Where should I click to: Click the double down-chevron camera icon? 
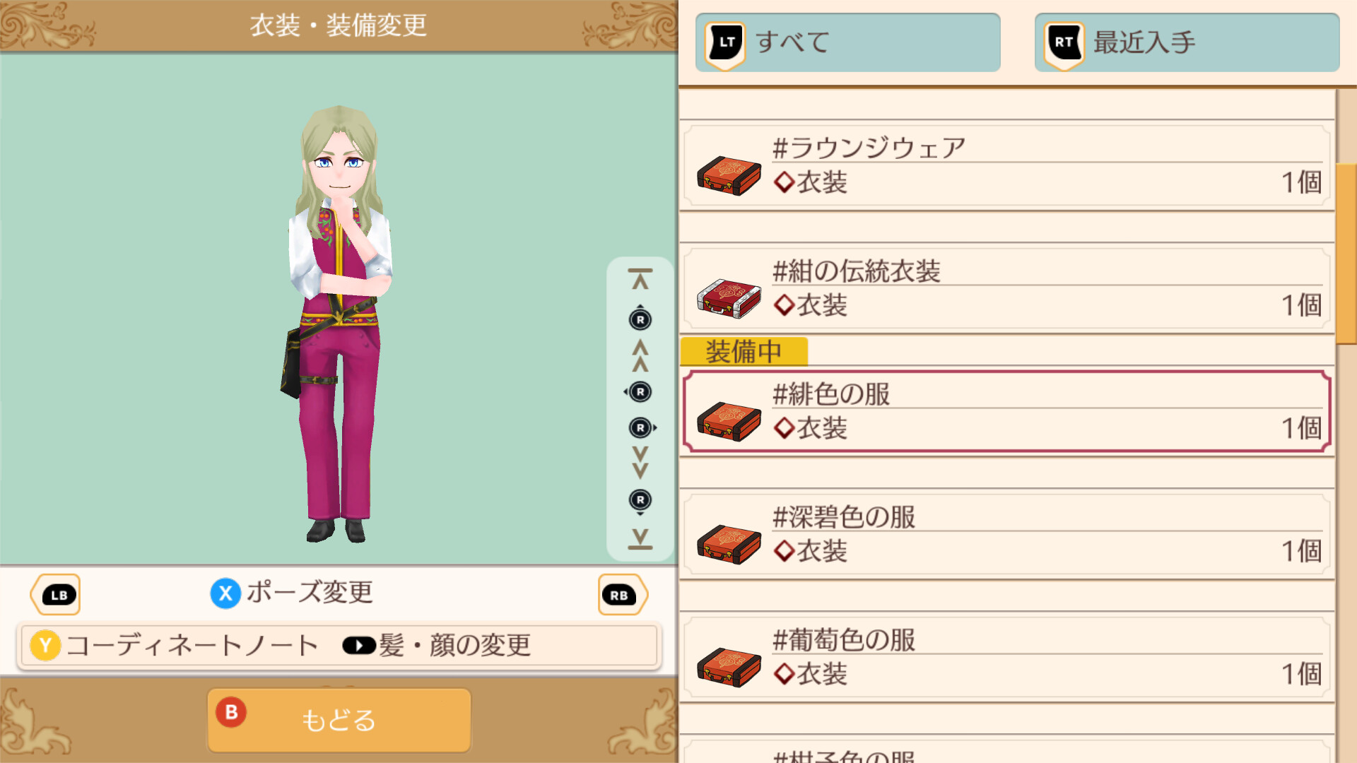[640, 463]
